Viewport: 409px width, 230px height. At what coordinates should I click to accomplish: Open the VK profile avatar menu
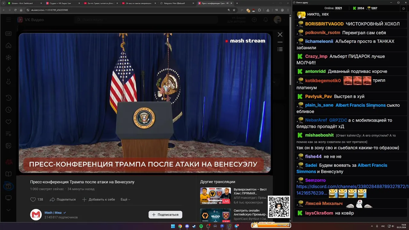[278, 20]
